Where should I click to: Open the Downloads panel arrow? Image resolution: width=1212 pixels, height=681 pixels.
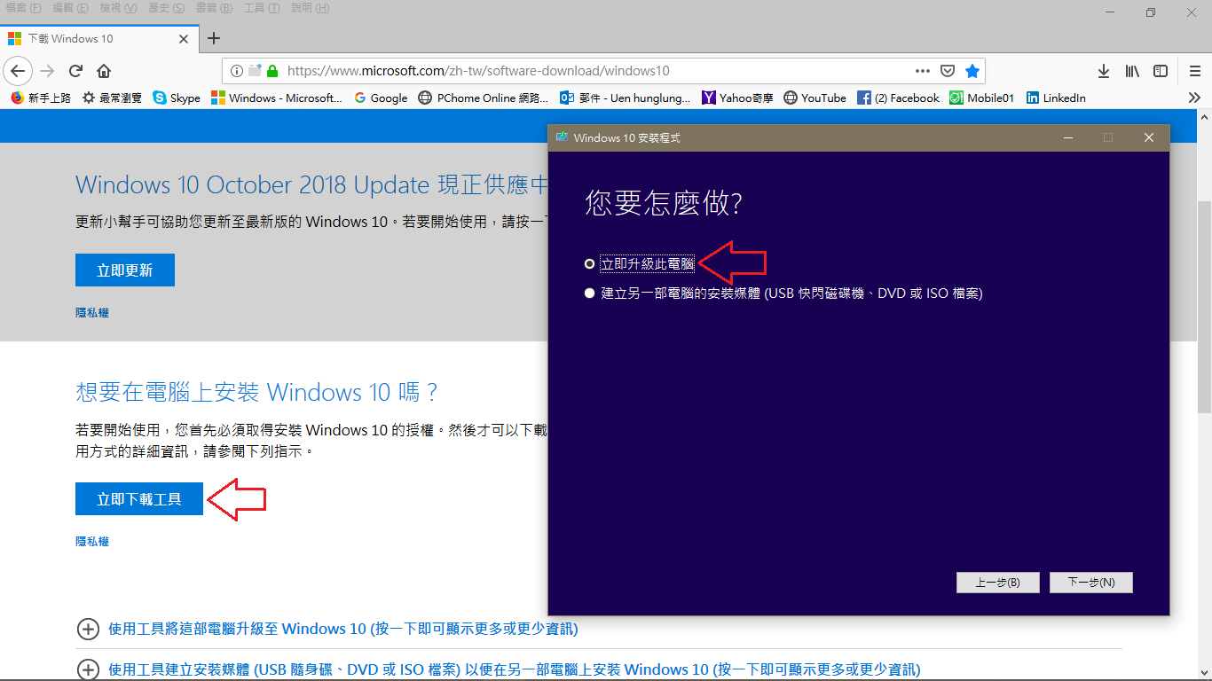tap(1104, 71)
